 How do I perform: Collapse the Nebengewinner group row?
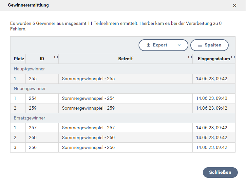point(29,89)
